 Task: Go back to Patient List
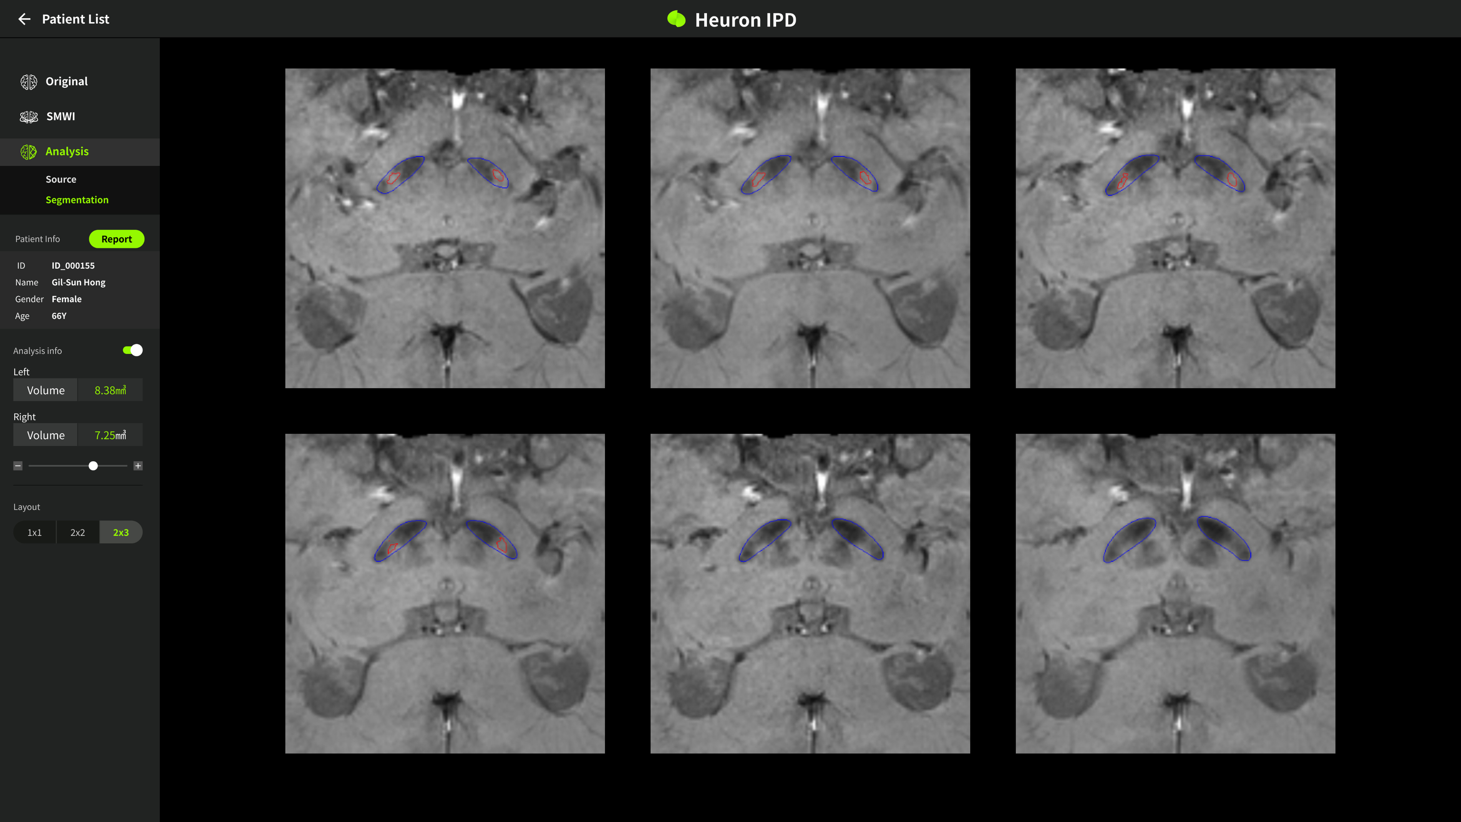pos(75,19)
